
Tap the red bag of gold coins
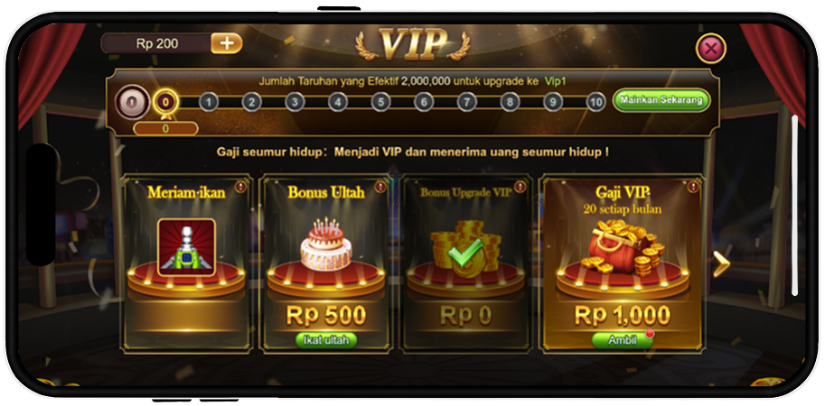[622, 248]
